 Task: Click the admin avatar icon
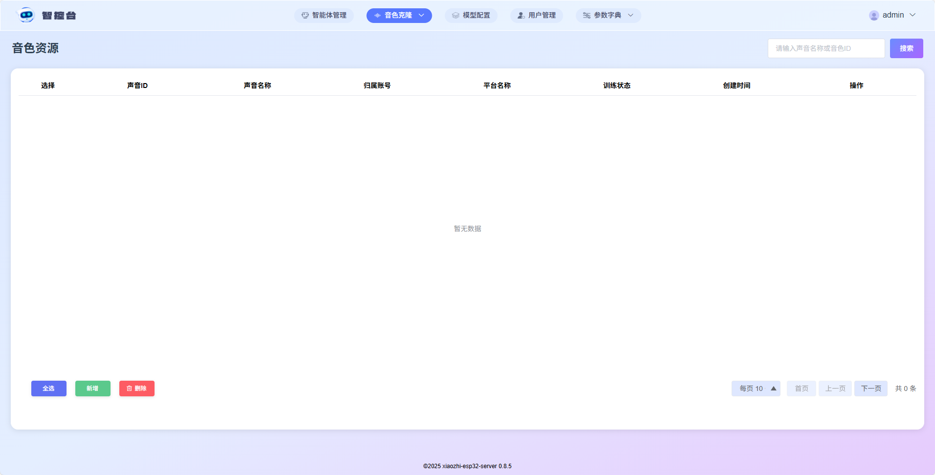click(x=874, y=16)
